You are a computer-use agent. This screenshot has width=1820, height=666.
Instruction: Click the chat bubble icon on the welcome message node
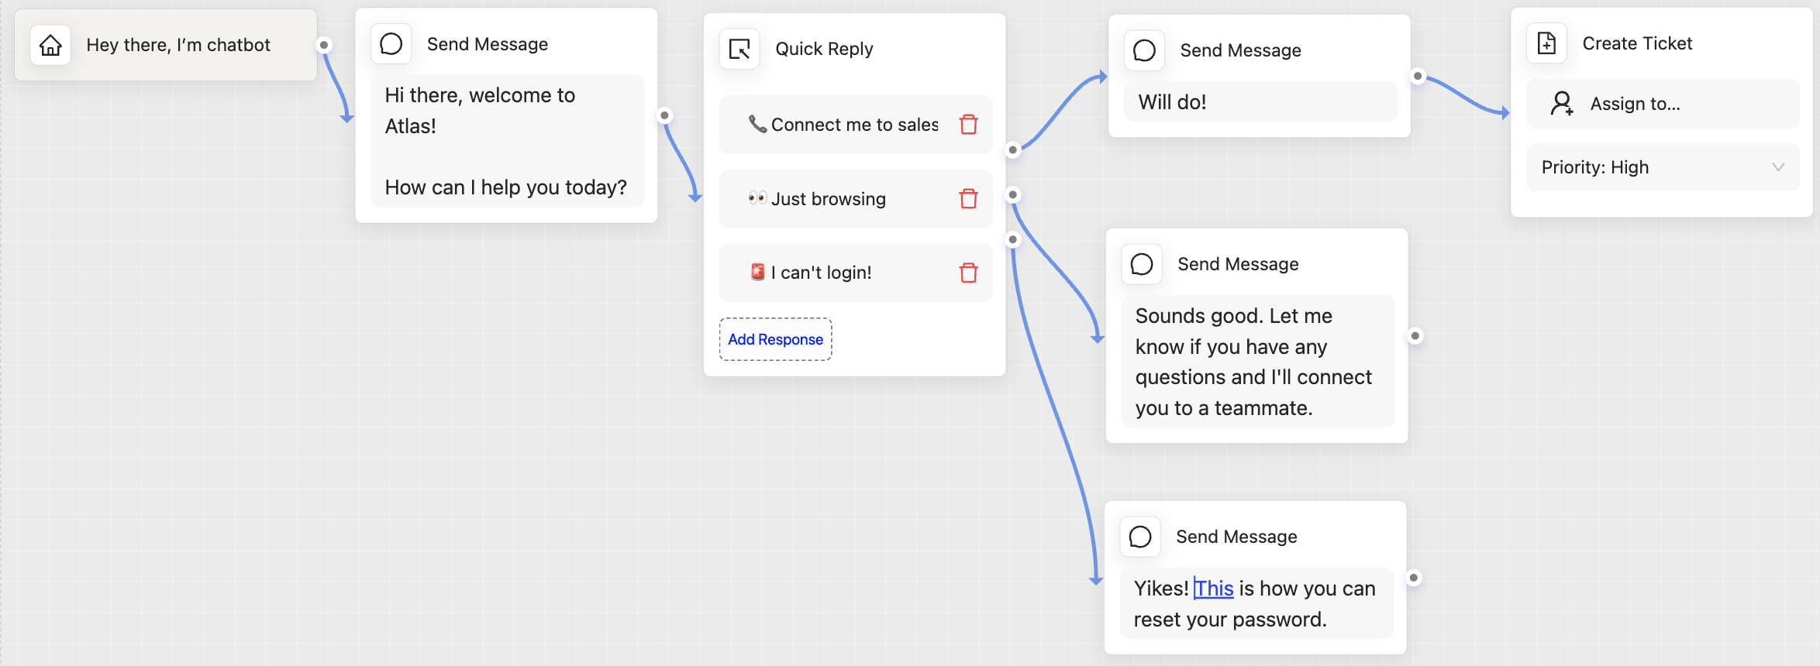point(391,44)
